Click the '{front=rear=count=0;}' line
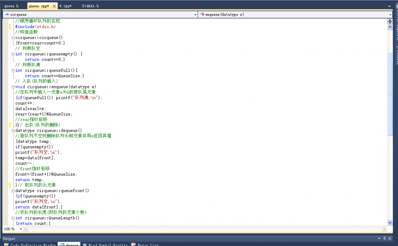Screen dimensions: 398x246 click(40, 43)
